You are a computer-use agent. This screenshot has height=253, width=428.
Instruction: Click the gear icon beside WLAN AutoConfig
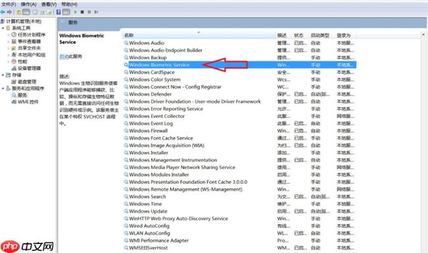coord(126,233)
